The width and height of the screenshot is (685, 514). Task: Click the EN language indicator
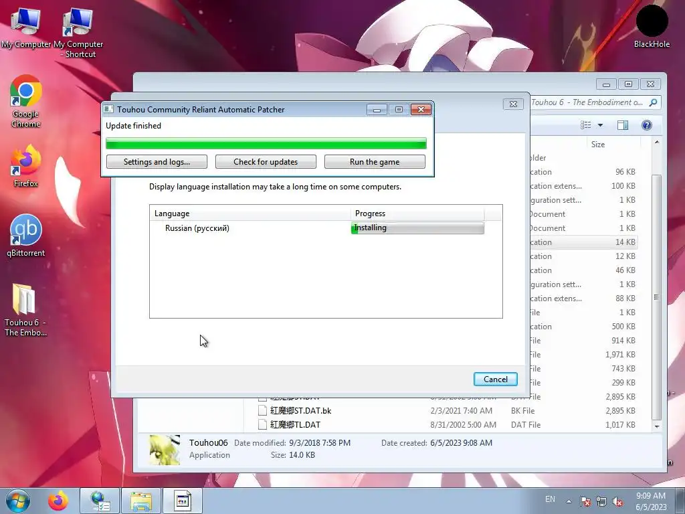pyautogui.click(x=550, y=499)
